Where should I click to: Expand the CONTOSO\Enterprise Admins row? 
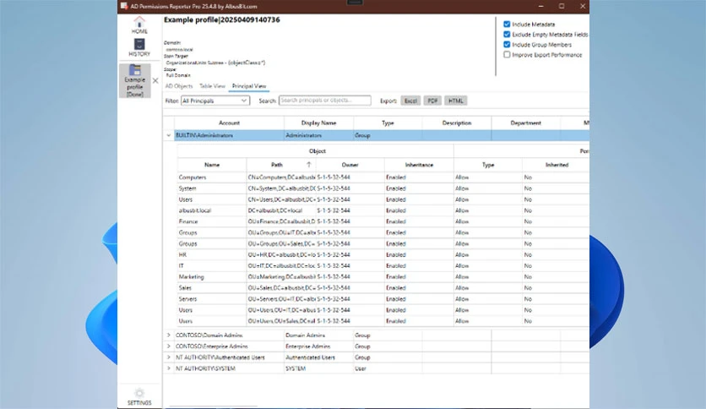tap(168, 346)
